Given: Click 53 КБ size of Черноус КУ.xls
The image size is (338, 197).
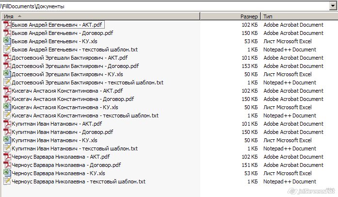Looking at the screenshot, I should (251, 173).
